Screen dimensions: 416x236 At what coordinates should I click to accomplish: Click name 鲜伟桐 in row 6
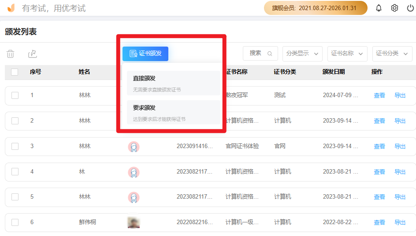point(88,222)
